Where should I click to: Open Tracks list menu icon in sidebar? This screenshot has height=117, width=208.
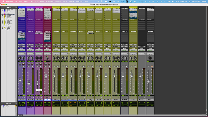[x=16, y=8]
